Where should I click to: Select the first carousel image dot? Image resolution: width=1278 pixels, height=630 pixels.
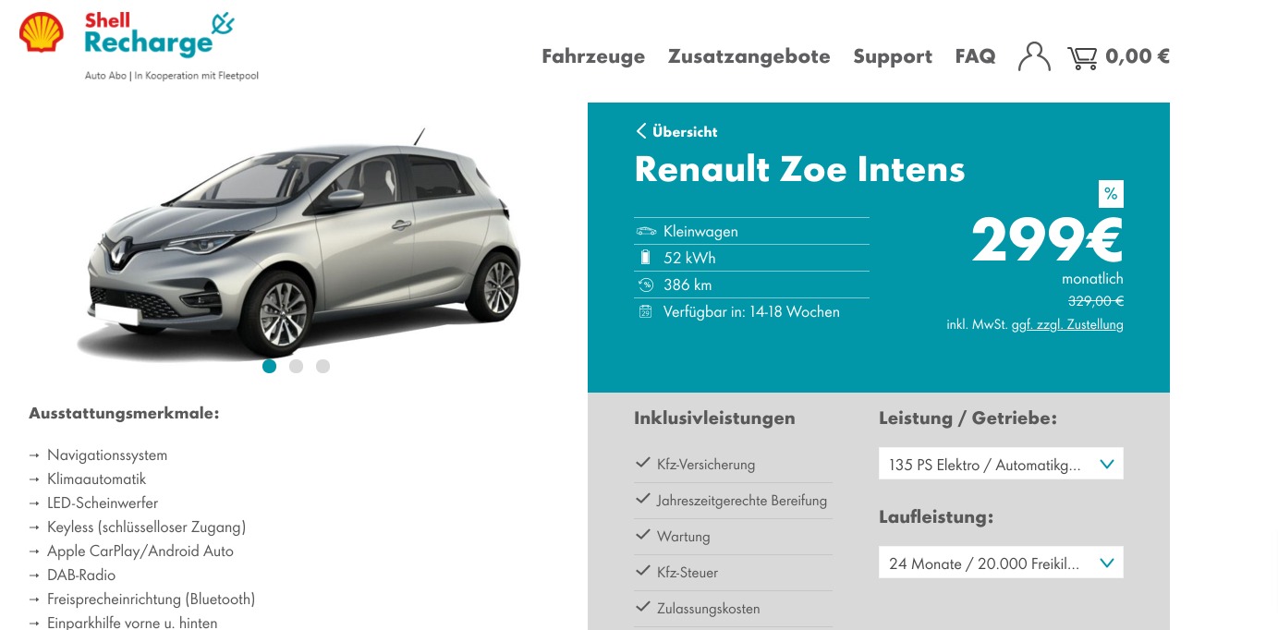click(269, 366)
